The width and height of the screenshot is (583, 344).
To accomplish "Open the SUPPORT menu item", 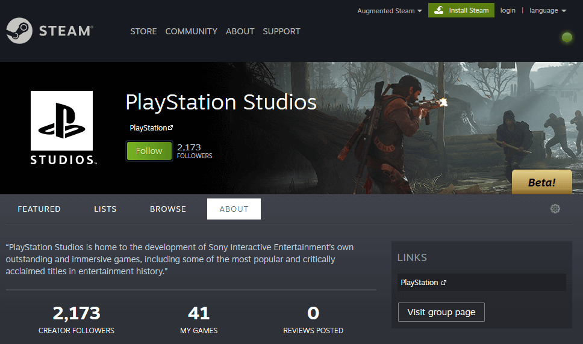I will [281, 31].
